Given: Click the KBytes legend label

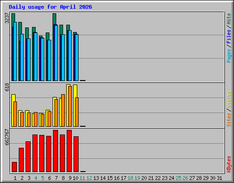Looking at the screenshot, I should 229,164.
